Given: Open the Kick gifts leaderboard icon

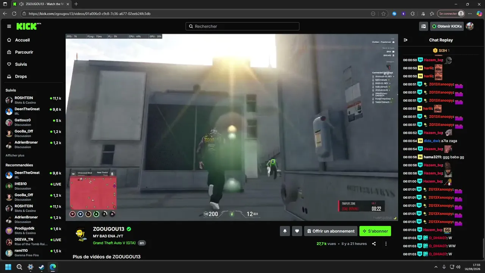Looking at the screenshot, I should (424, 26).
